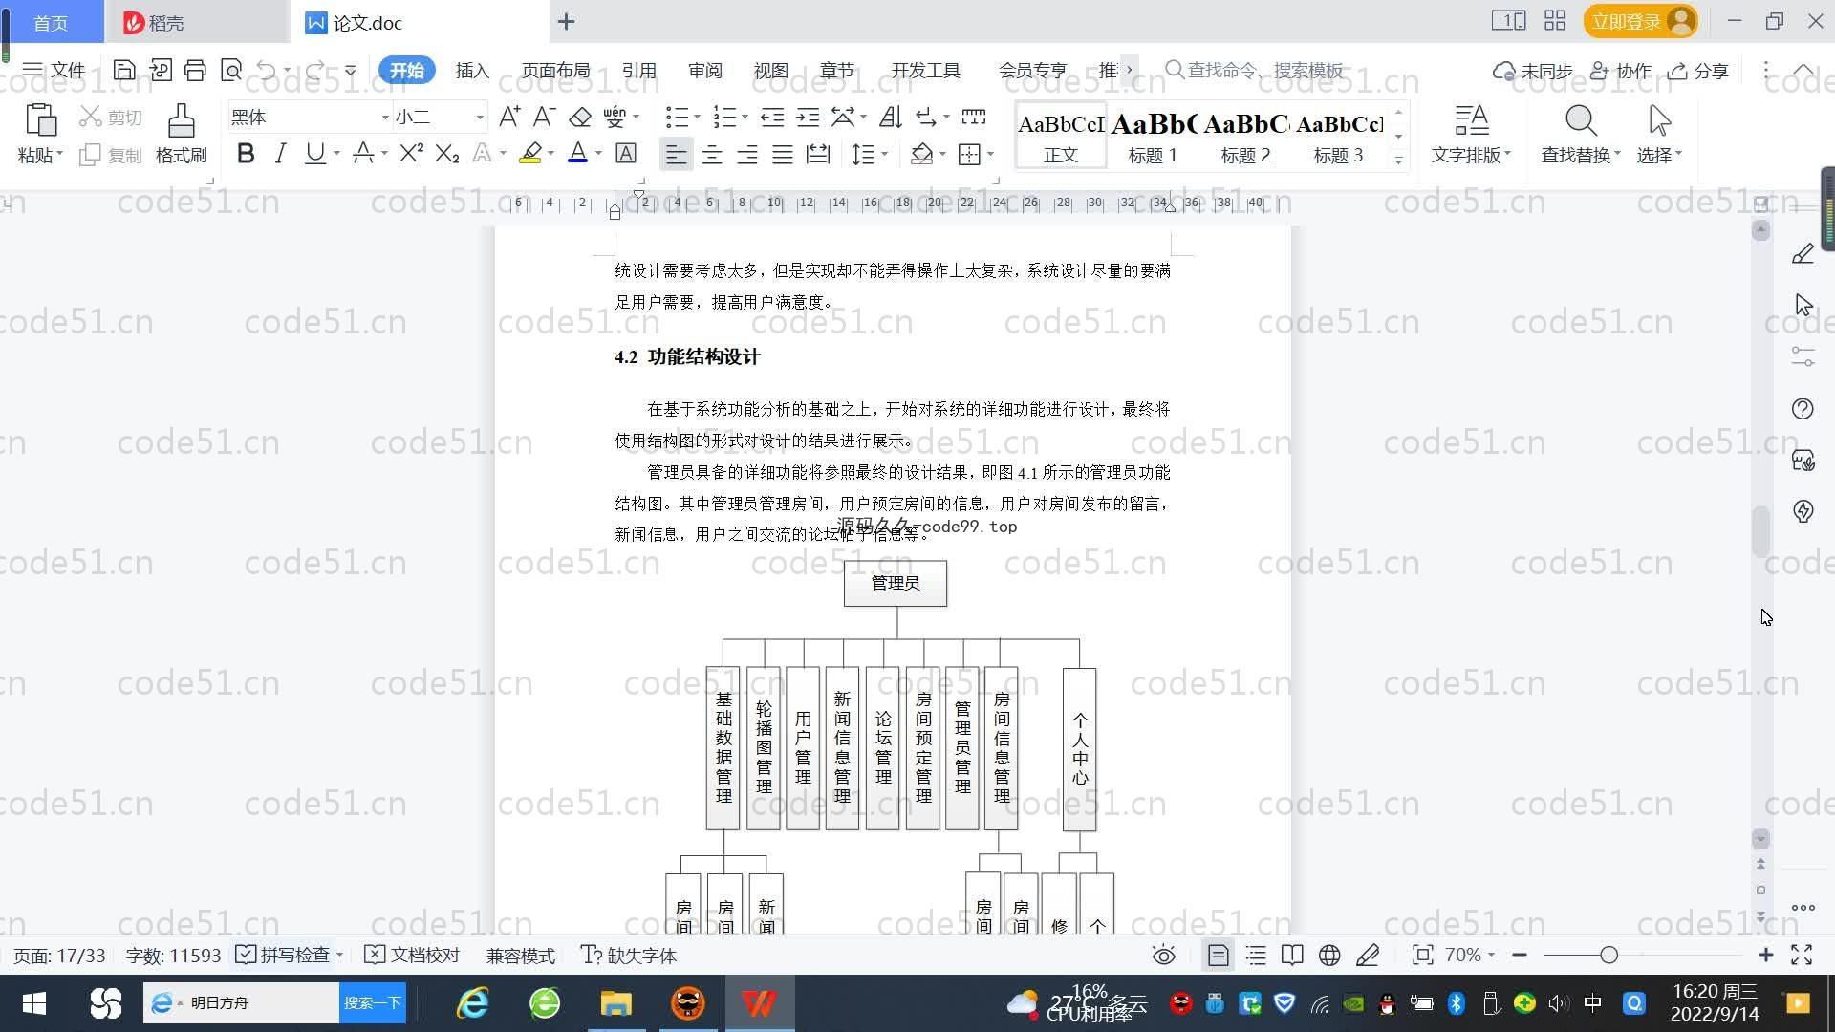This screenshot has width=1835, height=1032.
Task: Click the pen edit icon in right sidebar
Action: (1803, 253)
